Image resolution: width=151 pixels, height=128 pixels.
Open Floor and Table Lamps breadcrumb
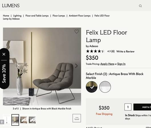(37, 16)
